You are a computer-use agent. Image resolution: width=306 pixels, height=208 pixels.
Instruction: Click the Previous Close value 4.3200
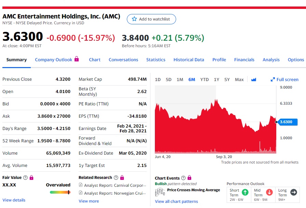click(x=63, y=79)
